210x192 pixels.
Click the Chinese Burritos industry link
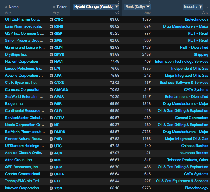pyautogui.click(x=195, y=146)
